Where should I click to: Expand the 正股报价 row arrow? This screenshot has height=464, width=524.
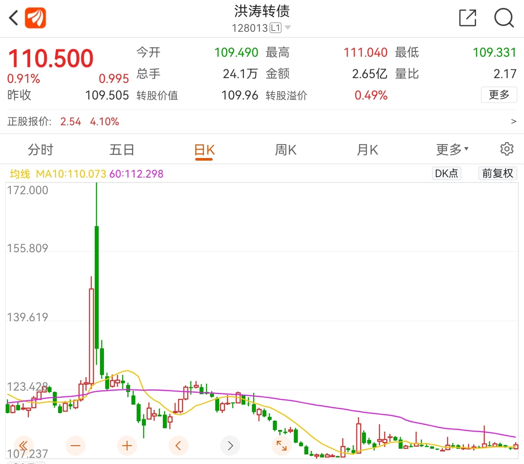514,121
